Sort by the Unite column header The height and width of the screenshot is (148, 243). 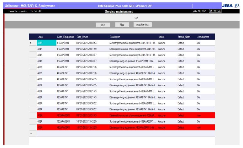point(40,37)
